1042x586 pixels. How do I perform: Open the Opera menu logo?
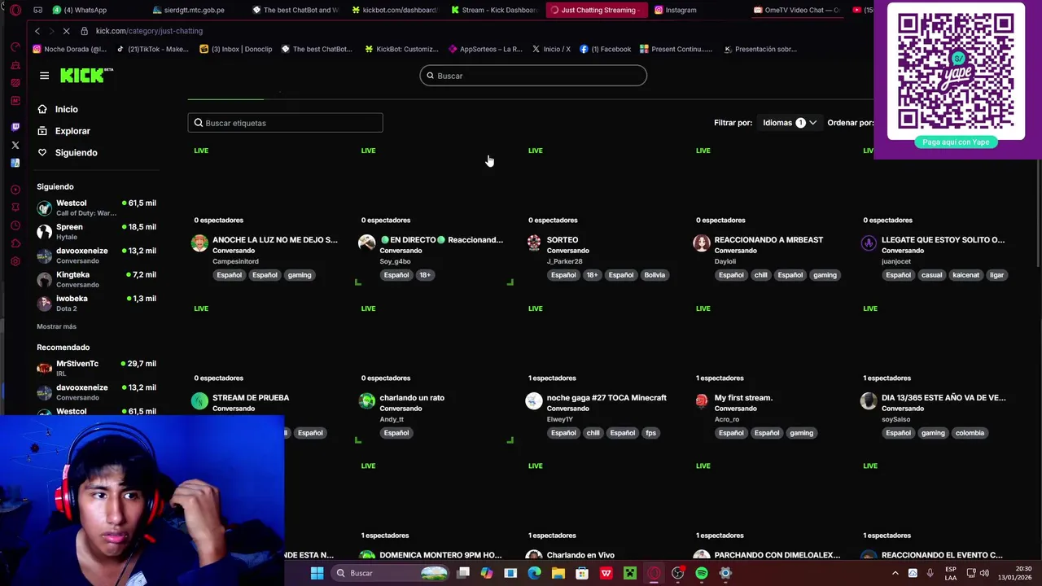[x=15, y=10]
